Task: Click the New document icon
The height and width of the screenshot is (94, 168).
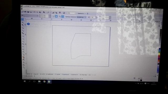Action: [x=23, y=12]
